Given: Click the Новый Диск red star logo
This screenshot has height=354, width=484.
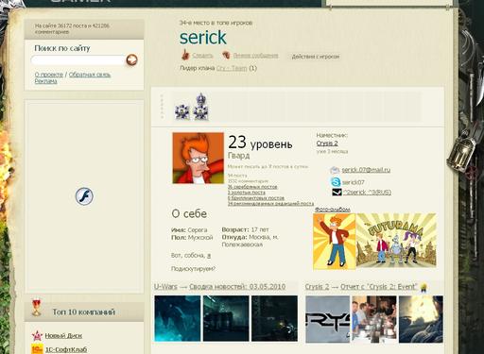Looking at the screenshot, I should pos(37,335).
